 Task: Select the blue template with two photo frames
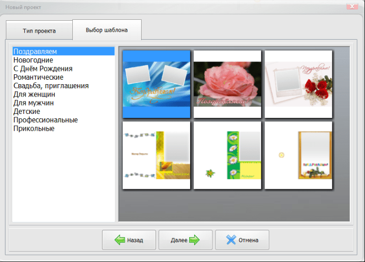click(156, 84)
